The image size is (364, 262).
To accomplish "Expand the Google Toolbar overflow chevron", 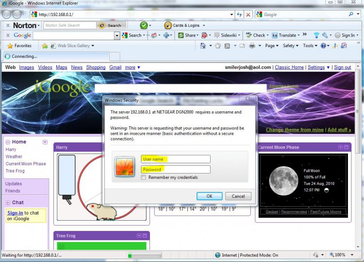I will [305, 35].
